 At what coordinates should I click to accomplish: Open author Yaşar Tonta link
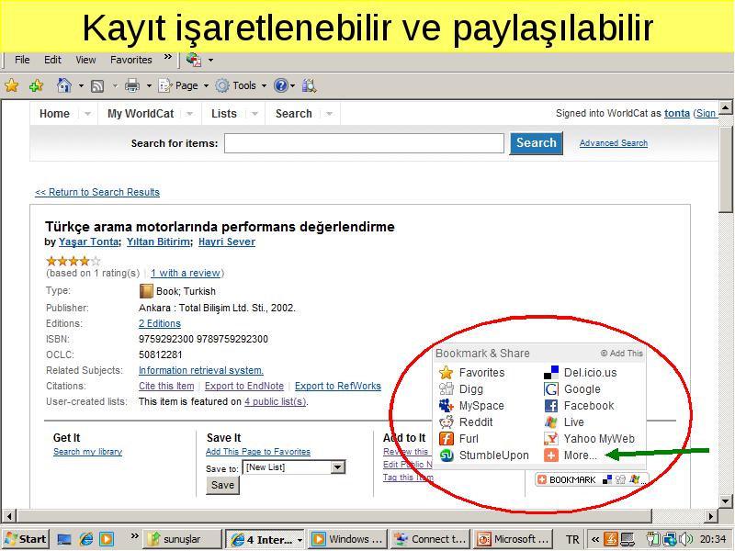point(88,242)
